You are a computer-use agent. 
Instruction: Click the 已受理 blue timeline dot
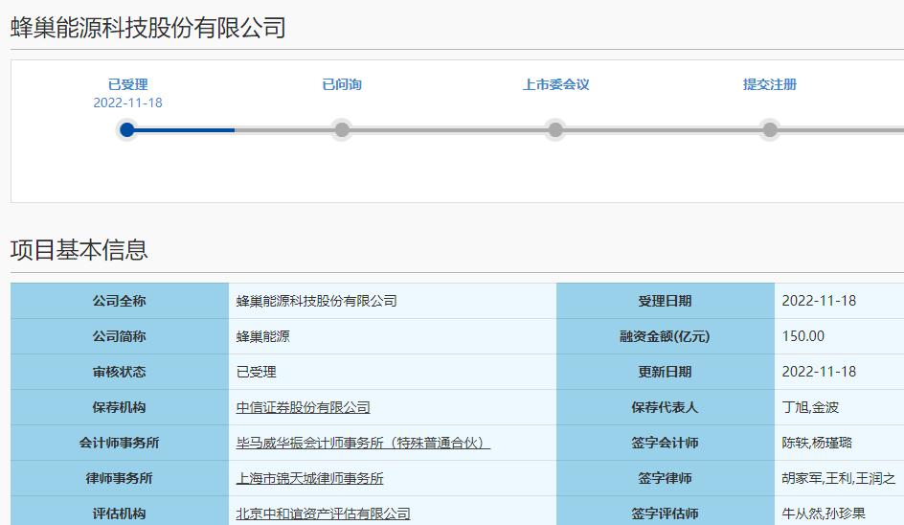tap(127, 129)
